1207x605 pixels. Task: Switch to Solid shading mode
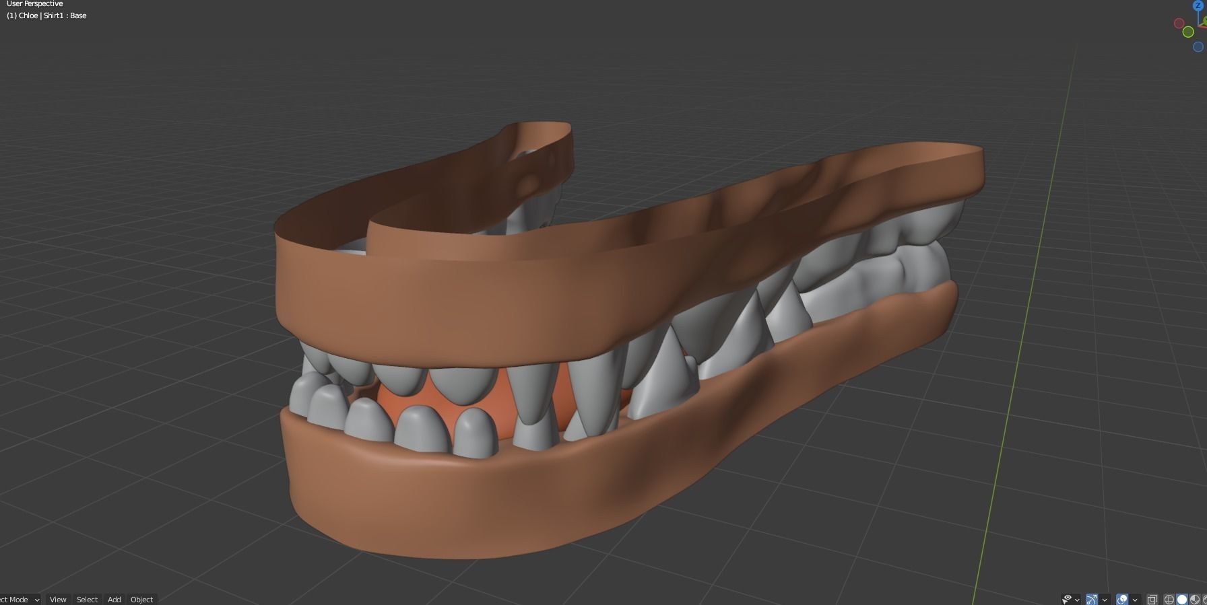pos(1182,599)
